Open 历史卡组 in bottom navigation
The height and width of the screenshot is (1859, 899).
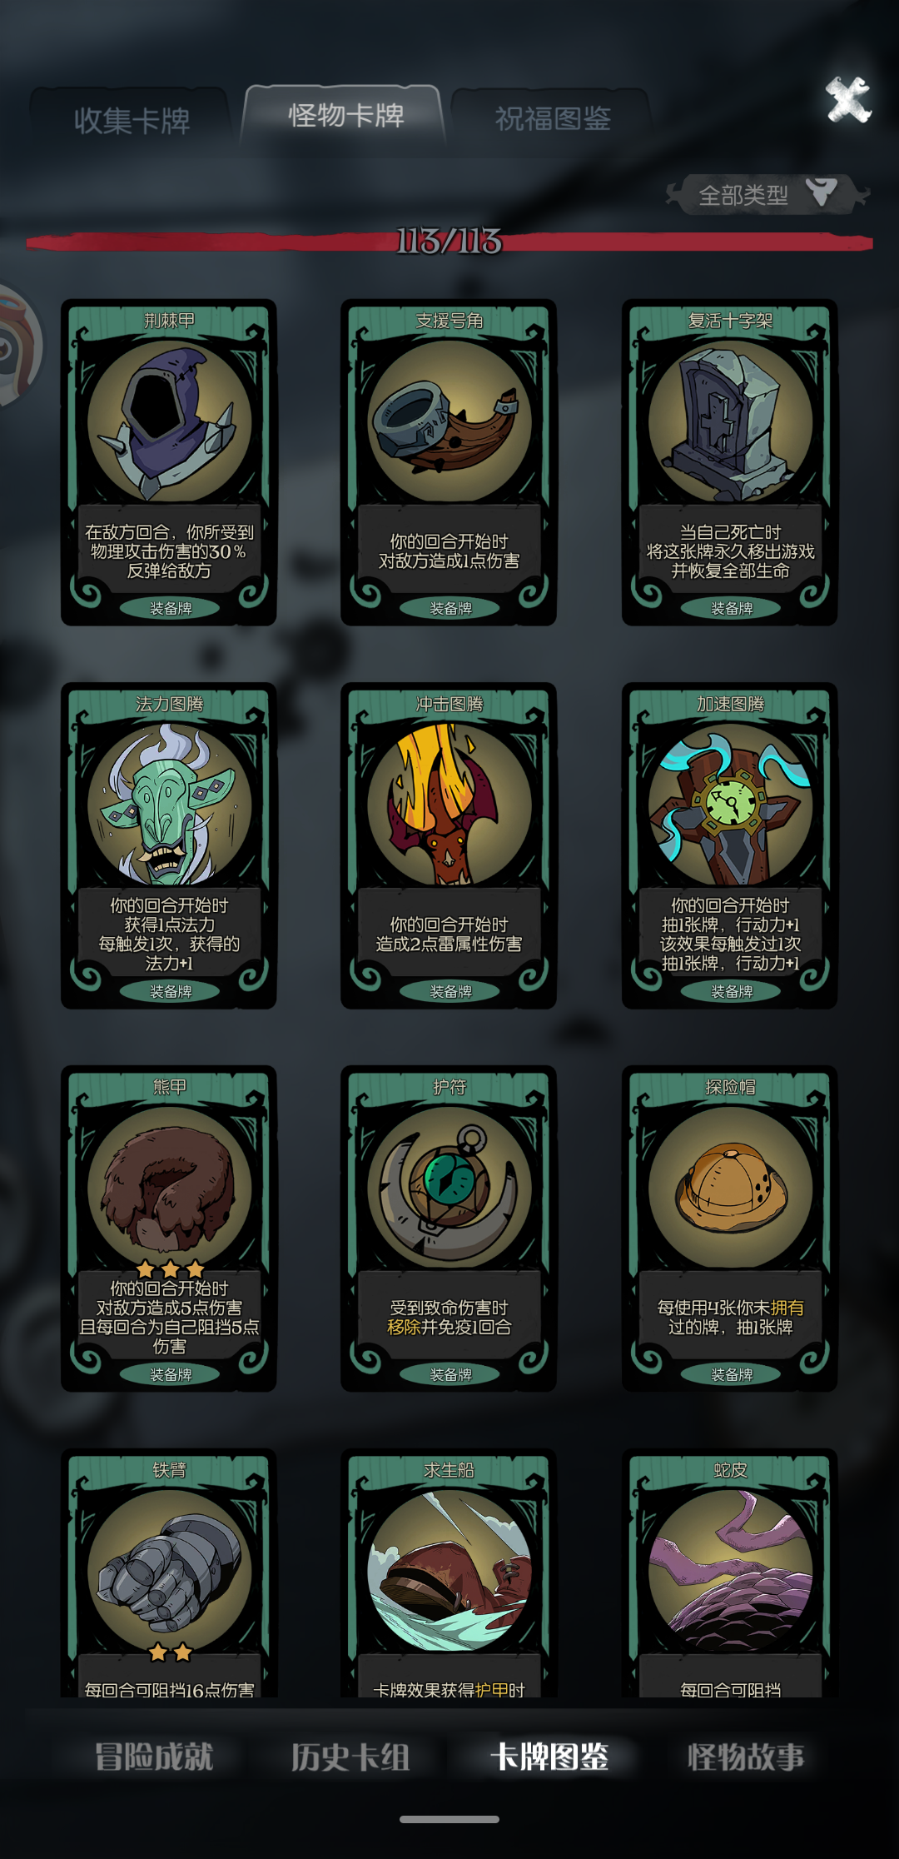[x=350, y=1757]
